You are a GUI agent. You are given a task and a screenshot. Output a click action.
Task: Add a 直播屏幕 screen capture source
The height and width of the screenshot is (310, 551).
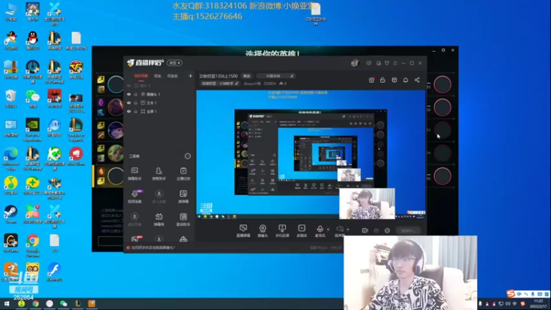click(243, 231)
